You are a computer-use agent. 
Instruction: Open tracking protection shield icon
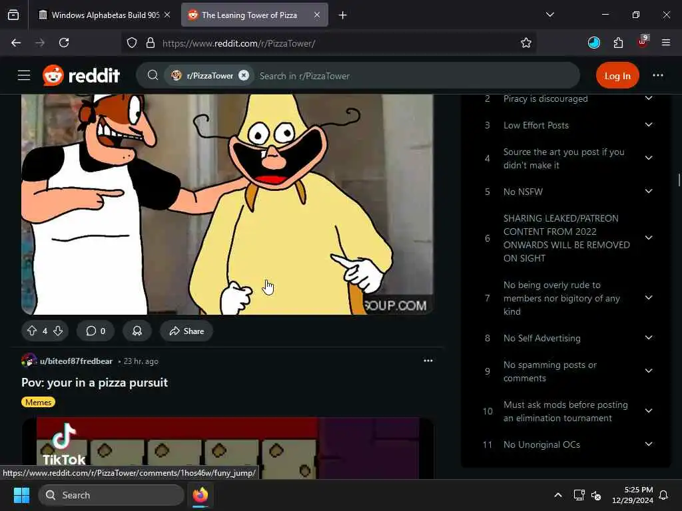click(x=132, y=43)
